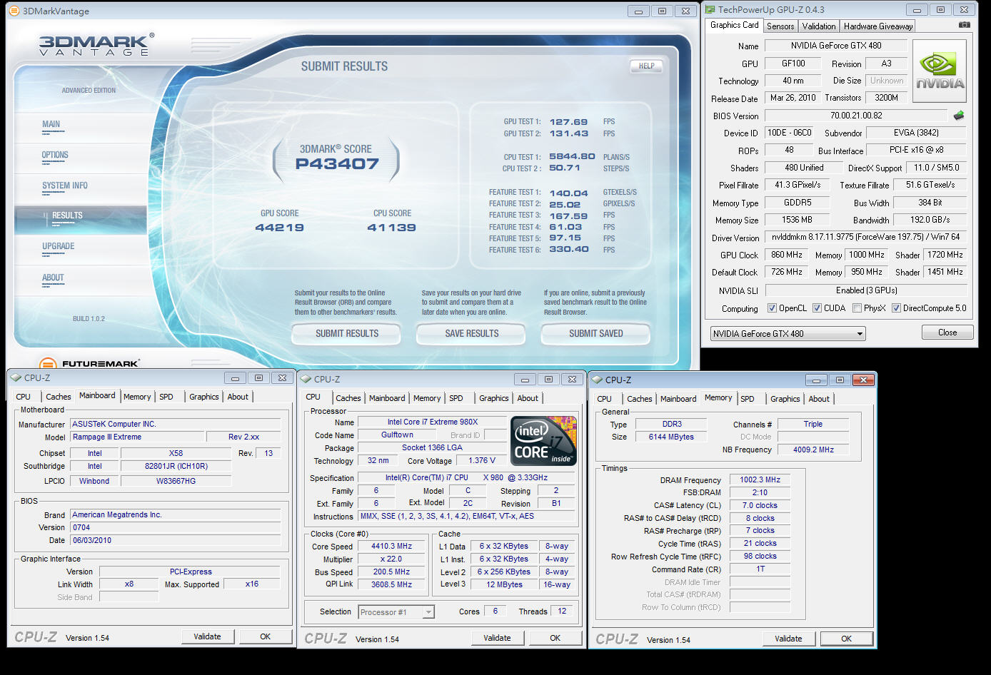Click the SUBMIT SAVED button
The width and height of the screenshot is (991, 675).
coord(595,333)
